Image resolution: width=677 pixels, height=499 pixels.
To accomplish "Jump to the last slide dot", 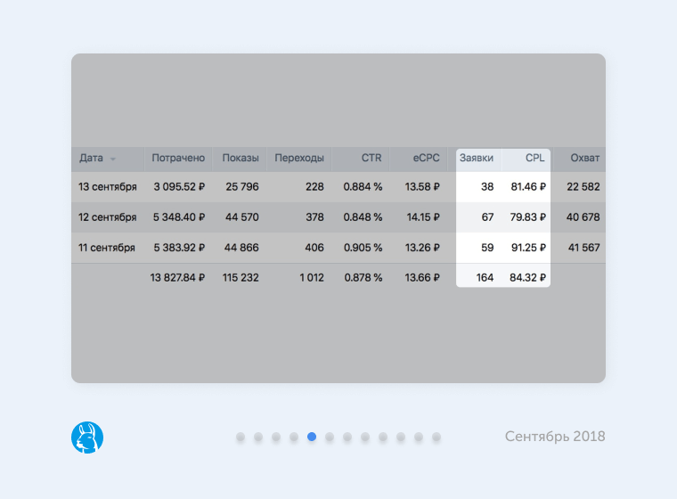I will 436,437.
